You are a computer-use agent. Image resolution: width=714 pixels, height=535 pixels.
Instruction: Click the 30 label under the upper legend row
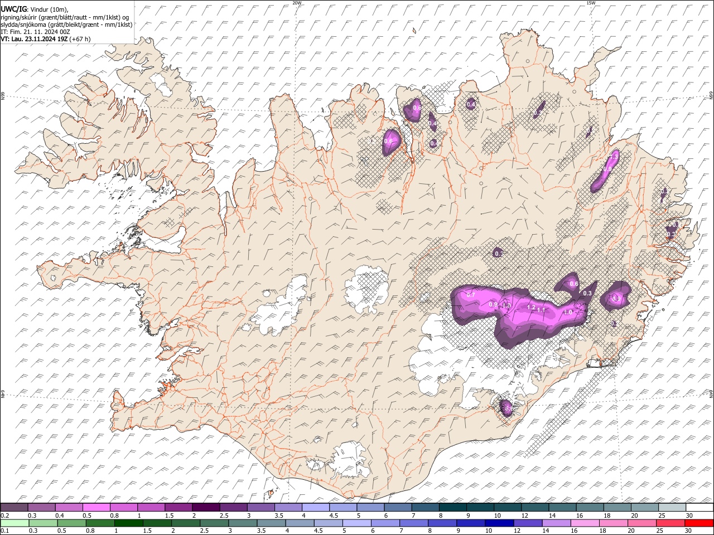pyautogui.click(x=689, y=515)
